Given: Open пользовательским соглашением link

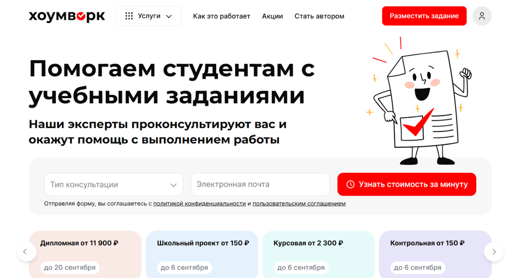Looking at the screenshot, I should [299, 204].
